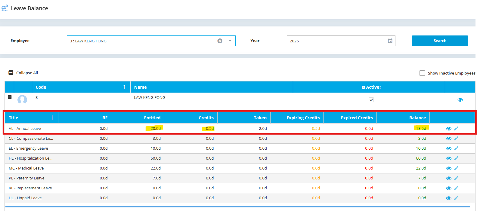View AL - Annual Leave details eye icon
Image resolution: width=477 pixels, height=211 pixels.
pyautogui.click(x=449, y=129)
